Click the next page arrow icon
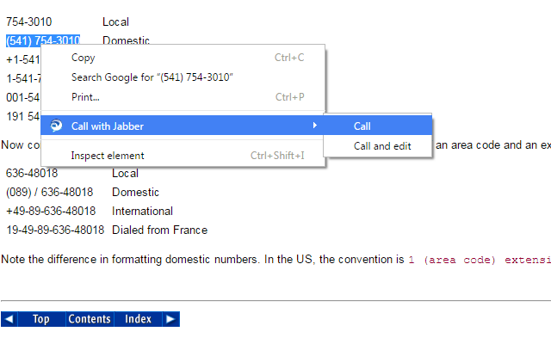This screenshot has width=551, height=344. pos(170,319)
